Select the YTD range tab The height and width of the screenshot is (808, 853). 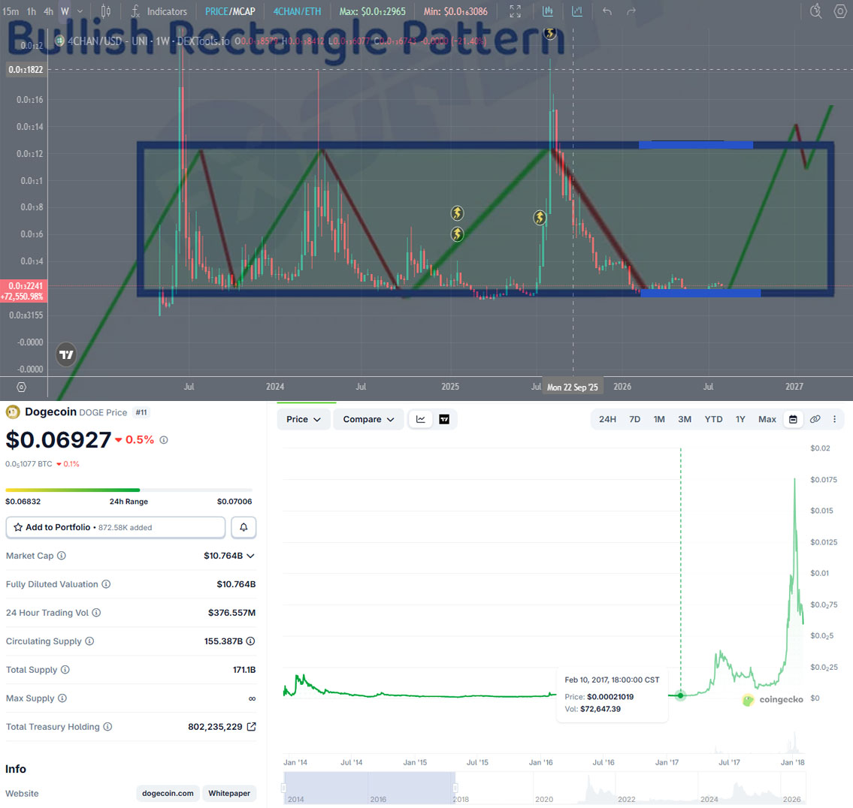[x=713, y=419]
